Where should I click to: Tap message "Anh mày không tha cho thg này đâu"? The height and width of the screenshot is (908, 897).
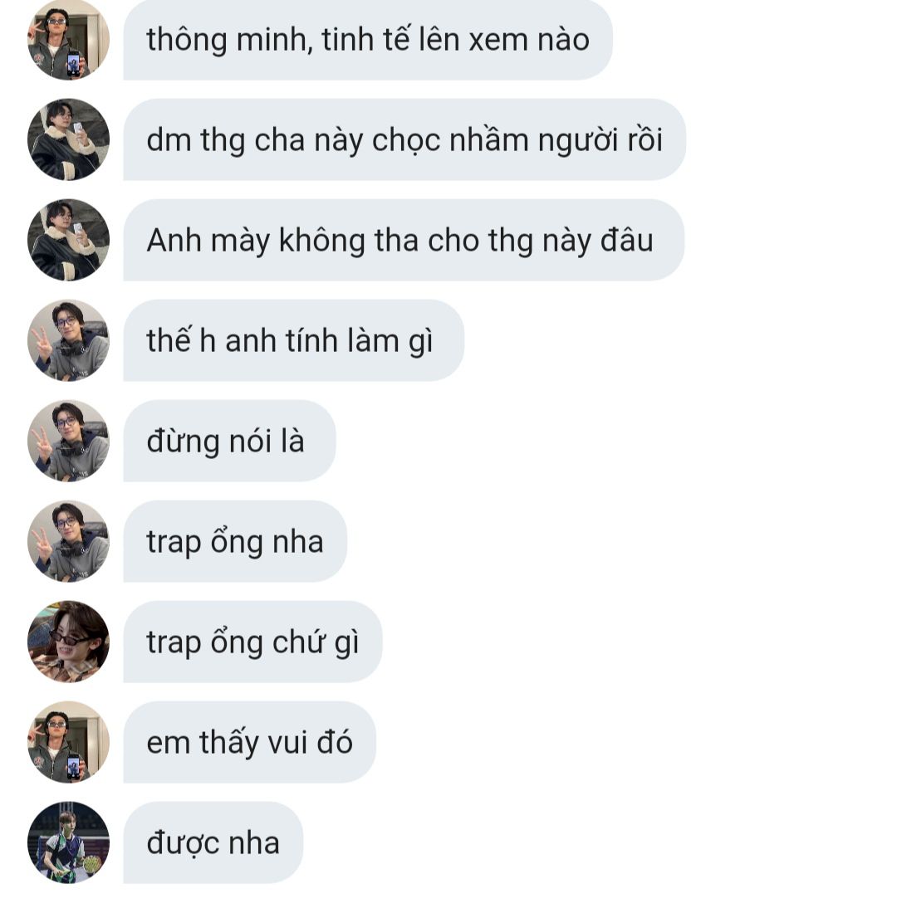point(404,241)
